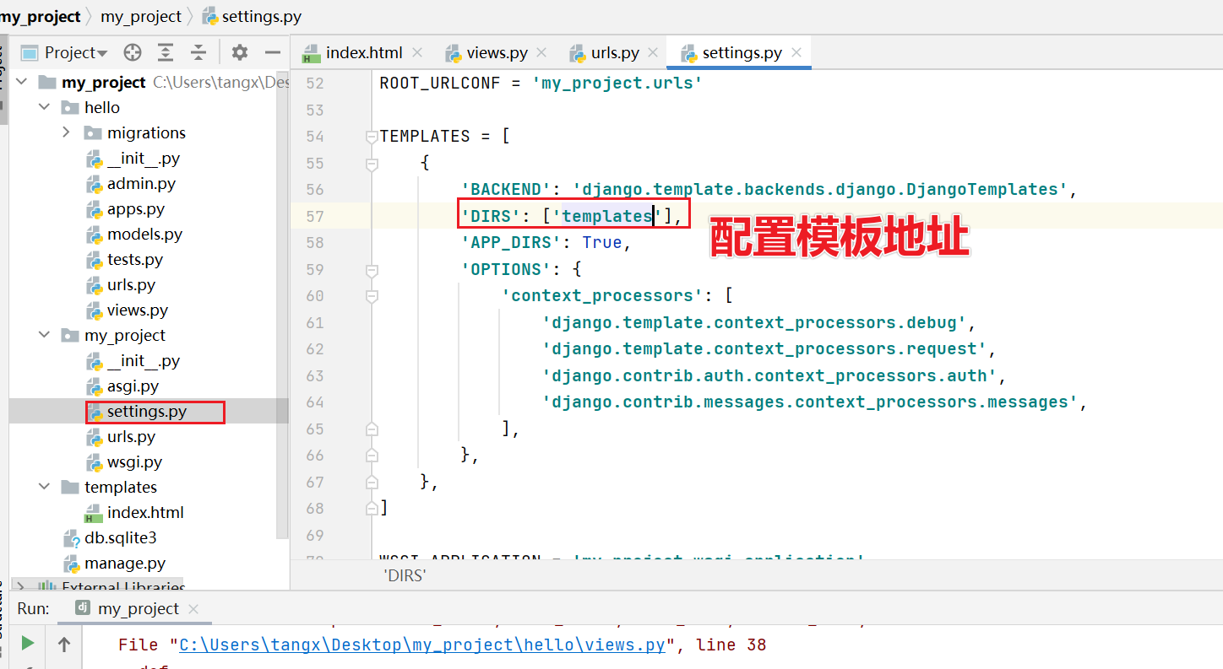Collapse the templates folder

pyautogui.click(x=44, y=487)
